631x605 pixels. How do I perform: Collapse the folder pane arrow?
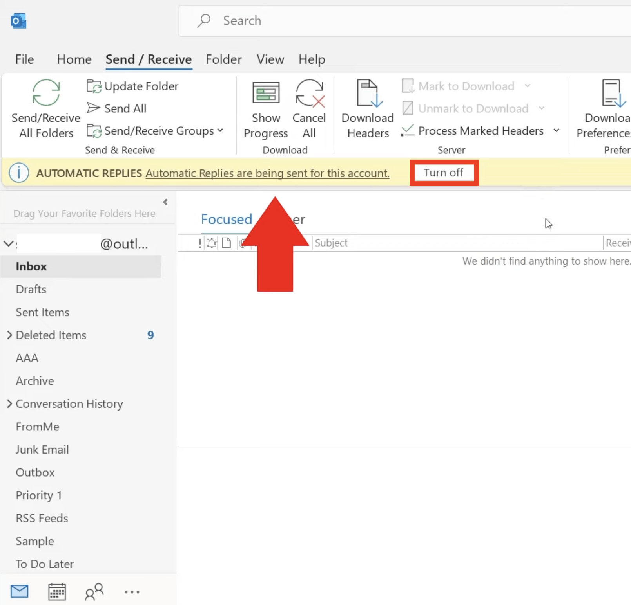point(165,202)
